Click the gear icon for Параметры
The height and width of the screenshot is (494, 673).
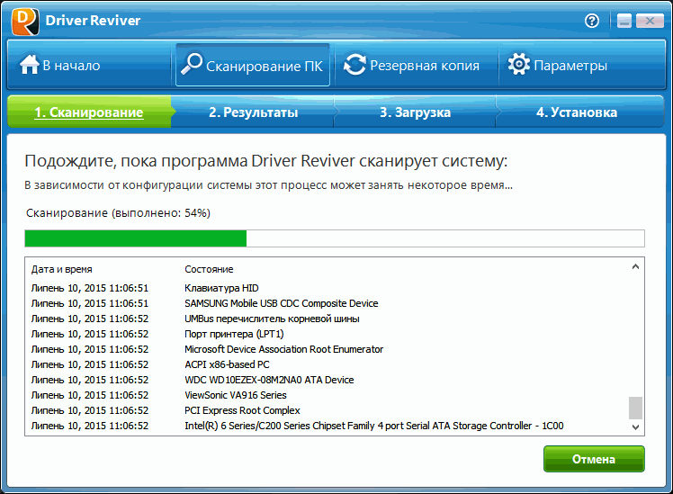(x=519, y=65)
